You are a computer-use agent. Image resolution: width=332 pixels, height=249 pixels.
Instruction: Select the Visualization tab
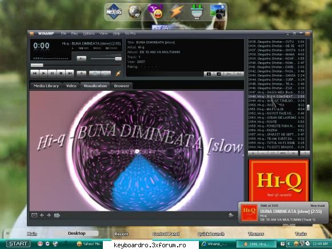pos(95,86)
